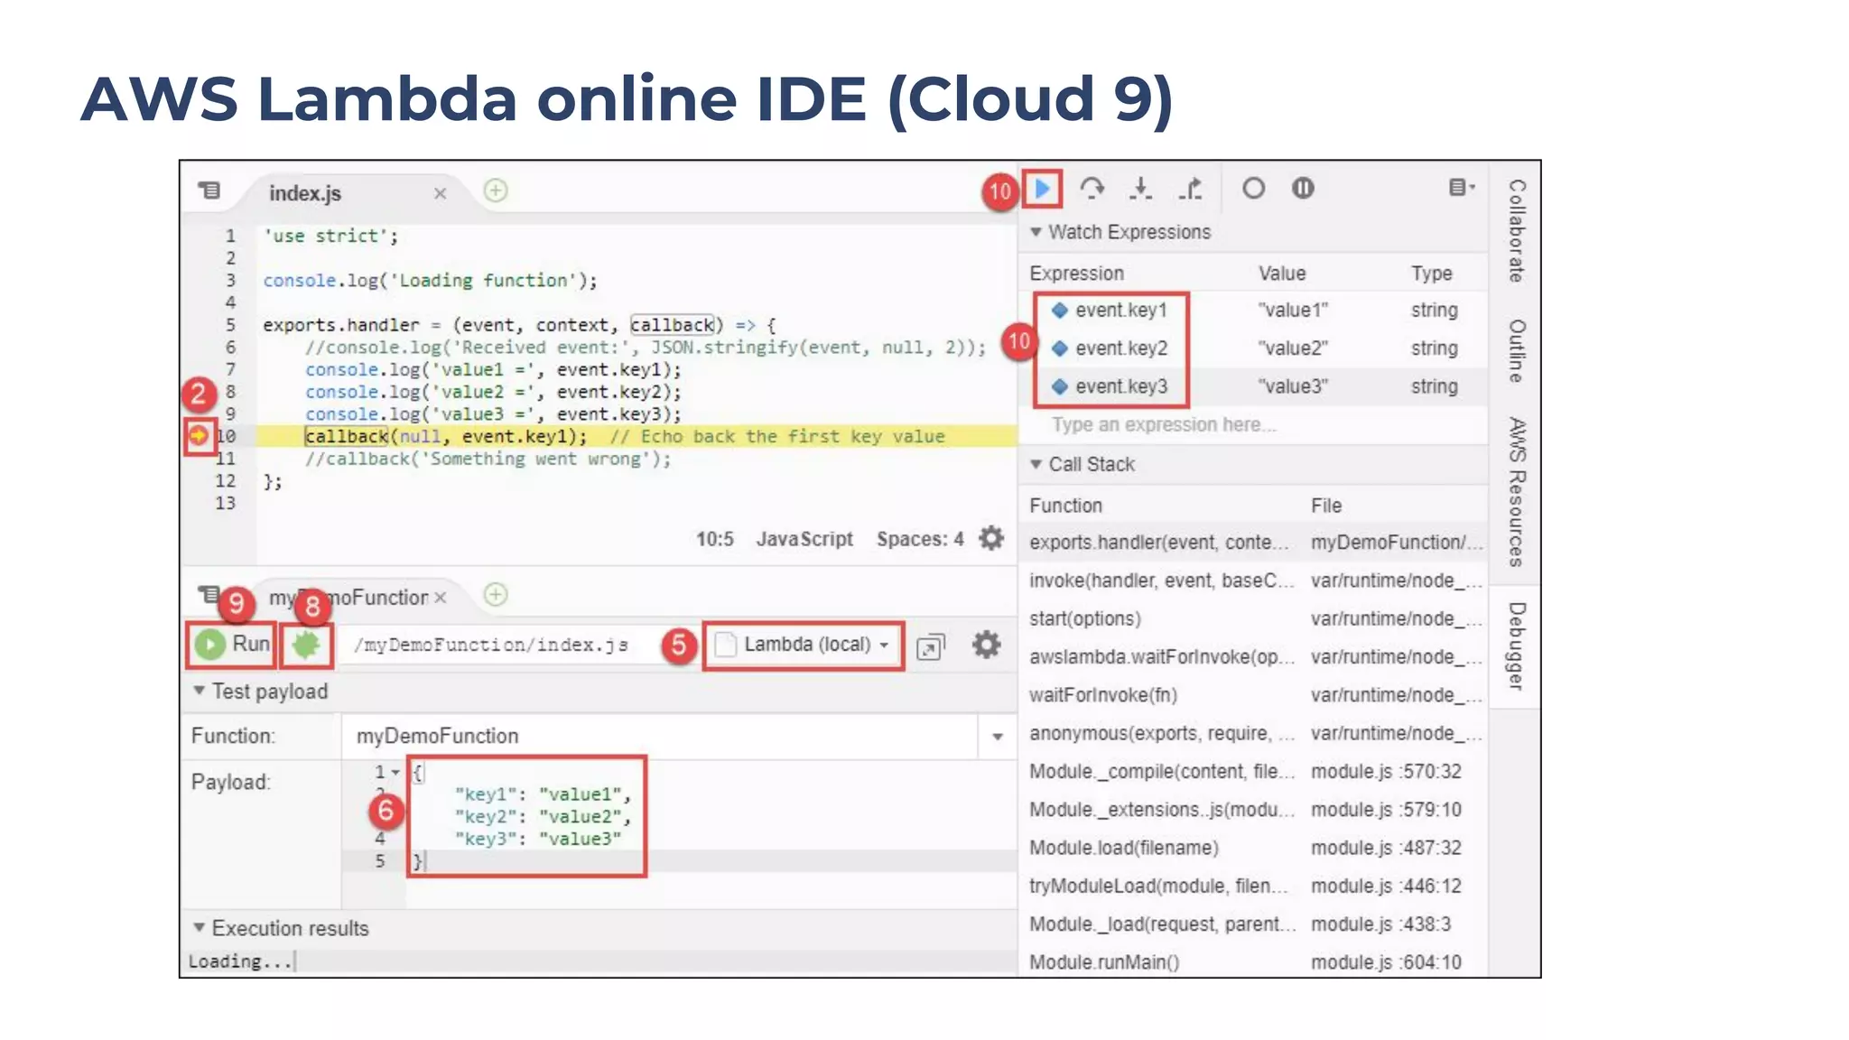Change the JavaScript language mode
The height and width of the screenshot is (1040, 1849).
[804, 539]
